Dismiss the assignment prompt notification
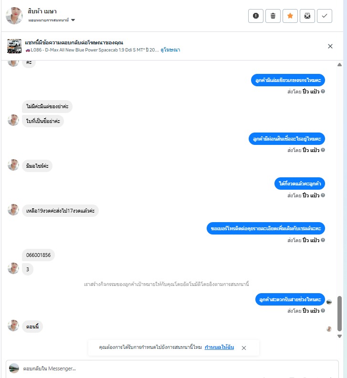This screenshot has height=378, width=347. click(x=244, y=348)
